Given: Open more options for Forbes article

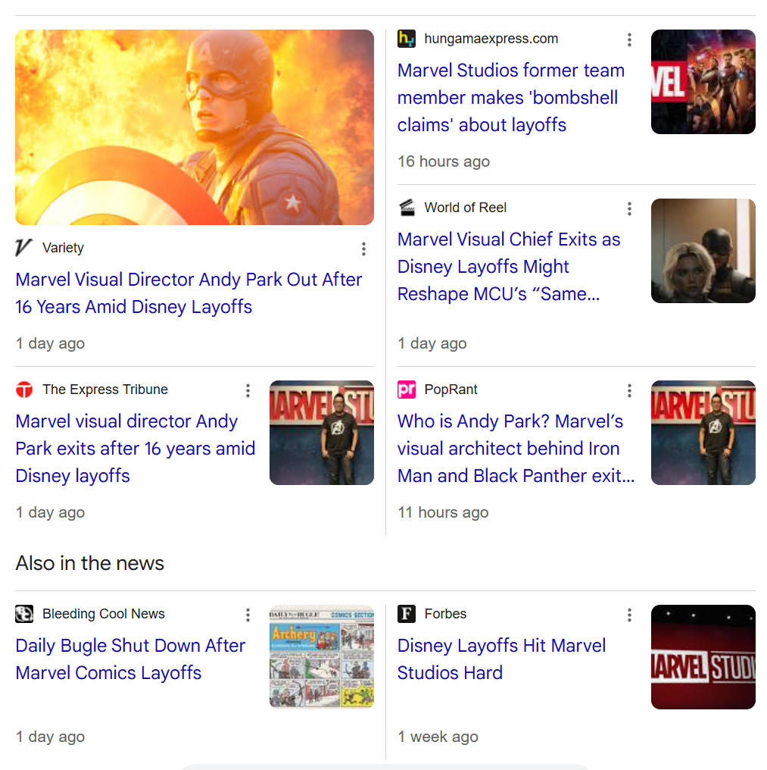Looking at the screenshot, I should click(629, 615).
